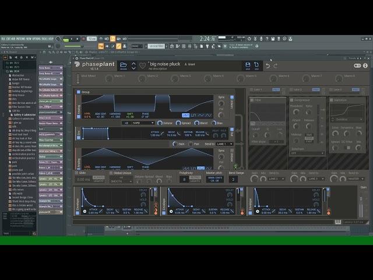373x280 pixels.
Task: Toggle the first Analog oscillator enable box
Action: (79, 117)
